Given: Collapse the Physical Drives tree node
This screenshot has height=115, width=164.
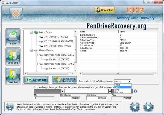Looking at the screenshot, I should [x=31, y=50].
